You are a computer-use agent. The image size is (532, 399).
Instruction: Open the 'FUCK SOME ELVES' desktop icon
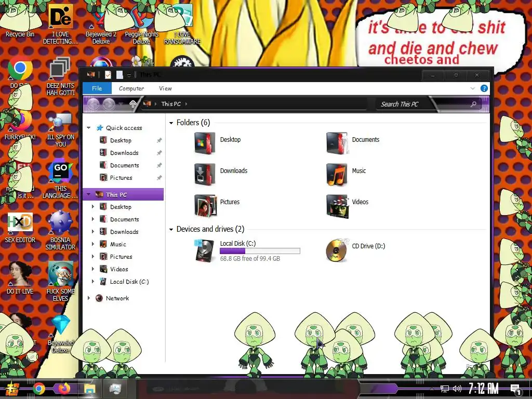(60, 282)
